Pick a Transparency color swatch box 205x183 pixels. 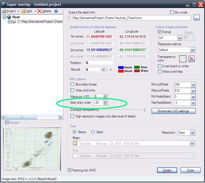(183, 59)
